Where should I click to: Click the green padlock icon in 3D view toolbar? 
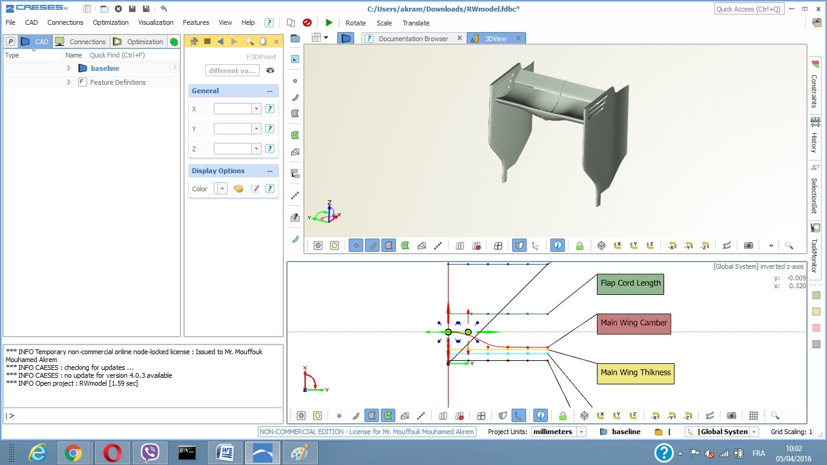click(x=579, y=245)
